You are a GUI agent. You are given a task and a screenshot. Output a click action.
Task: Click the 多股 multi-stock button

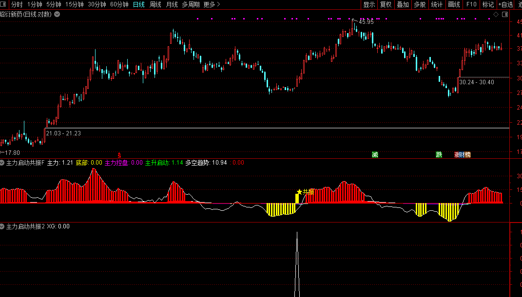click(420, 4)
